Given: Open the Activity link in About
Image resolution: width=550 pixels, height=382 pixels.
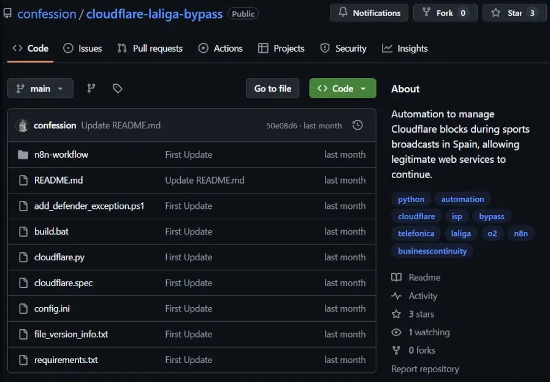Looking at the screenshot, I should (x=414, y=296).
